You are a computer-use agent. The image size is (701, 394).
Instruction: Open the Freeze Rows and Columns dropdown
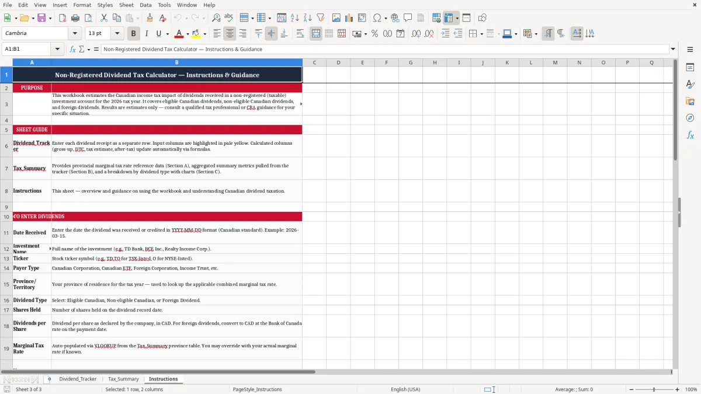(x=457, y=18)
